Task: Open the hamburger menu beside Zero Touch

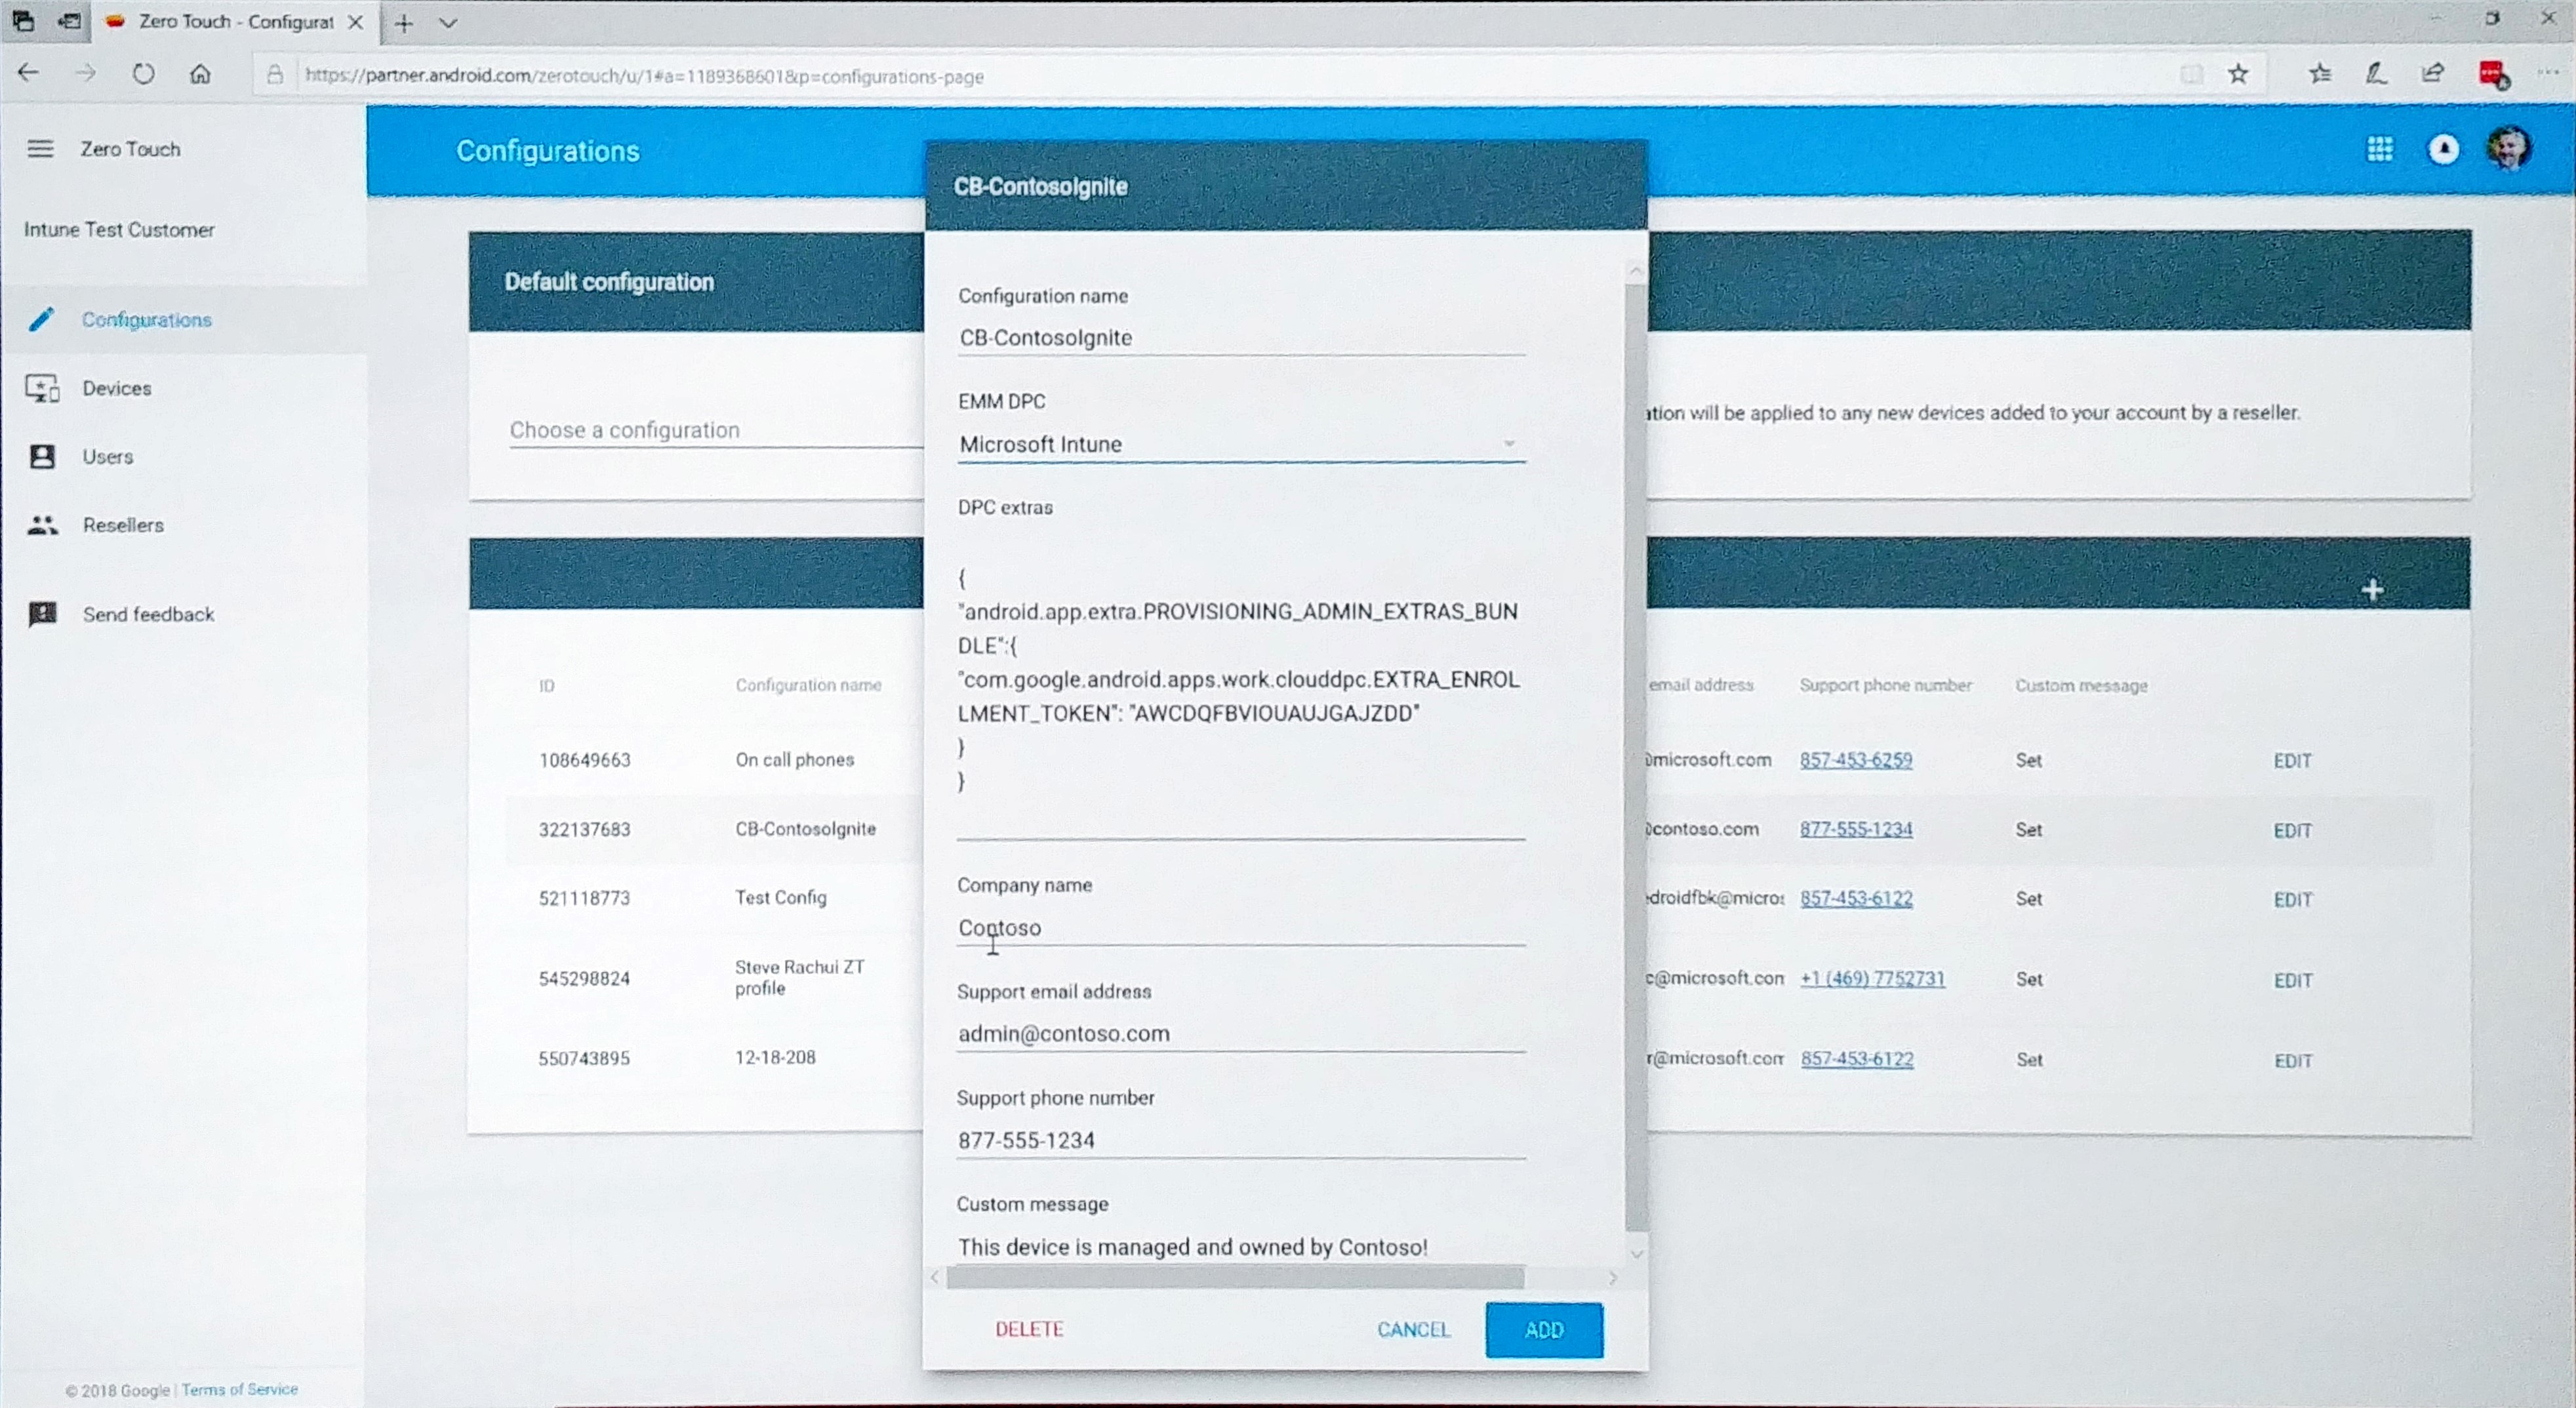Action: point(40,149)
